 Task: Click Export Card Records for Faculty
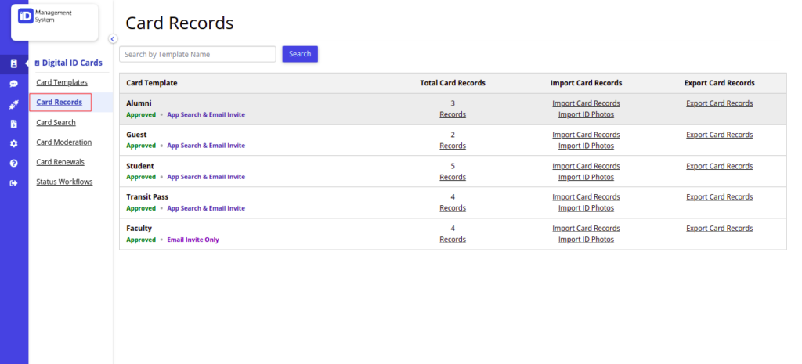(x=720, y=229)
